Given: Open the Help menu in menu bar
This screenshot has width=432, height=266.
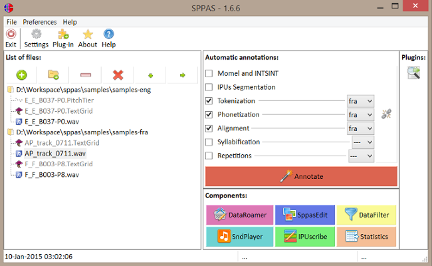Looking at the screenshot, I should pos(70,22).
